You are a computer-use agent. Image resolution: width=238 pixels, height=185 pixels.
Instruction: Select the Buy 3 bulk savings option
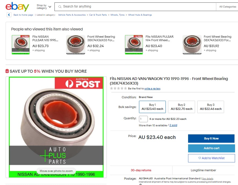tap(211, 107)
